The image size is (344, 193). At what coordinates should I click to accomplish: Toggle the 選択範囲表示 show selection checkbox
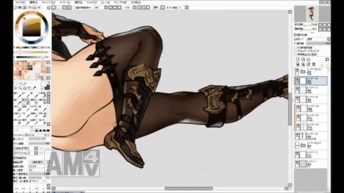pyautogui.click(x=74, y=8)
